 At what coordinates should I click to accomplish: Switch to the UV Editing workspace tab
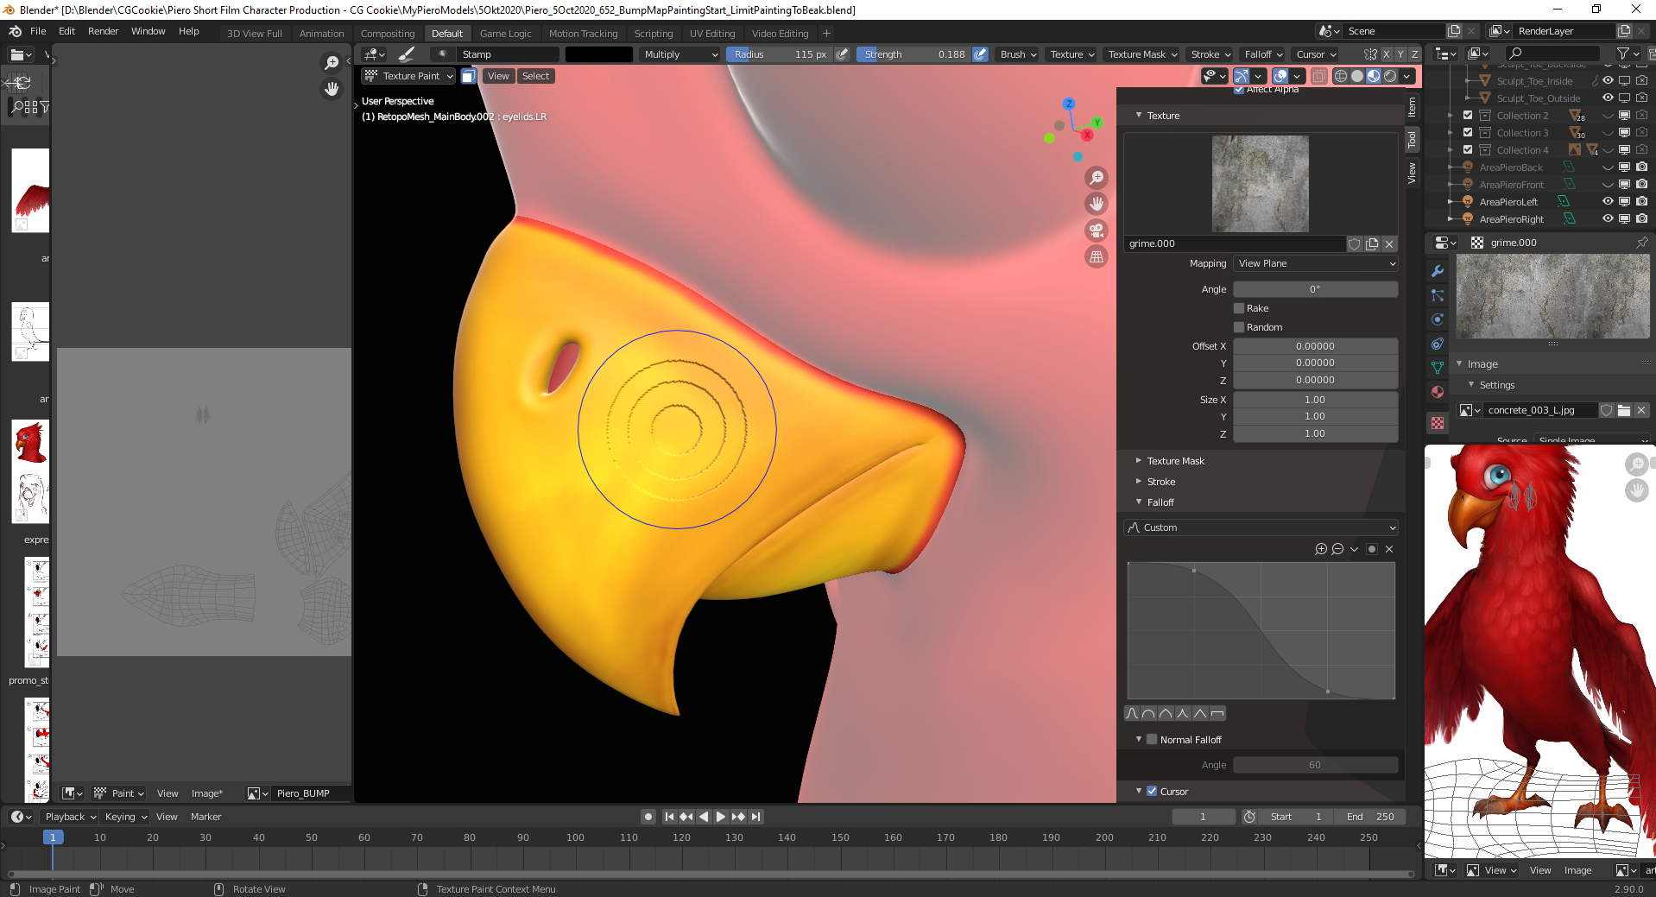[712, 33]
